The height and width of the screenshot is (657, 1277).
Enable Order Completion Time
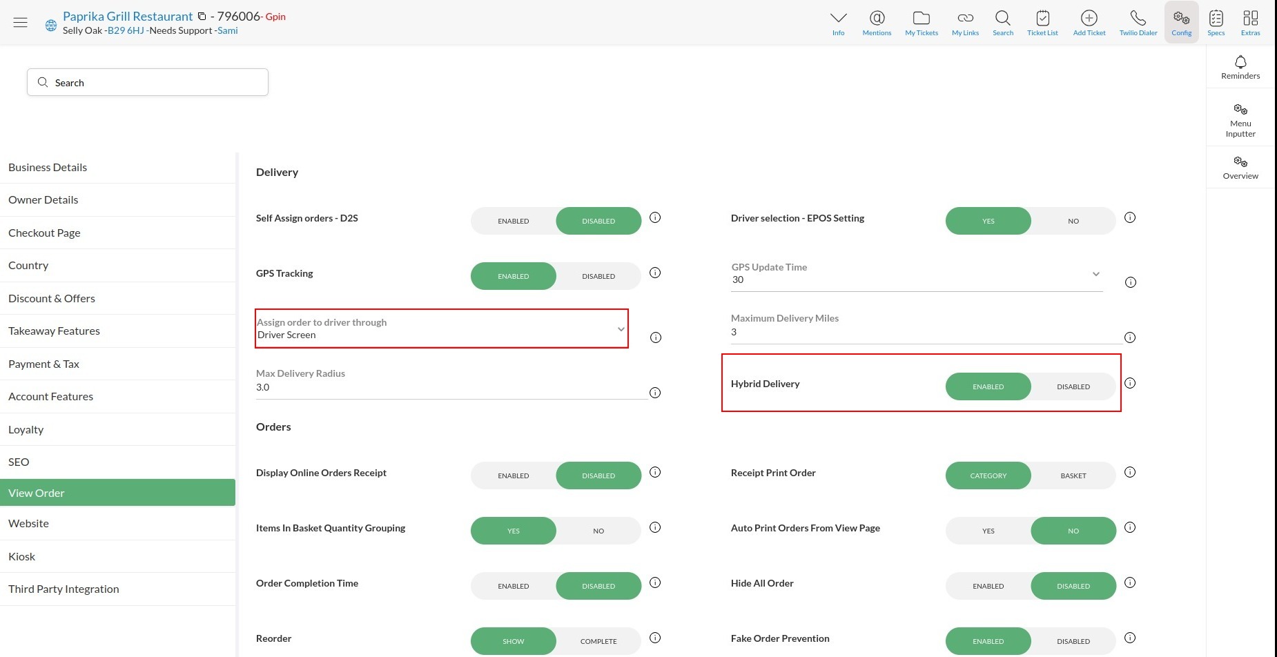(x=514, y=586)
